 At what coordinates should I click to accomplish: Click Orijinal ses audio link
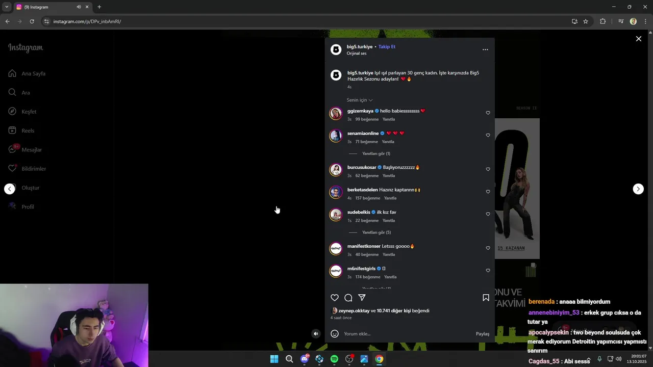pos(357,54)
